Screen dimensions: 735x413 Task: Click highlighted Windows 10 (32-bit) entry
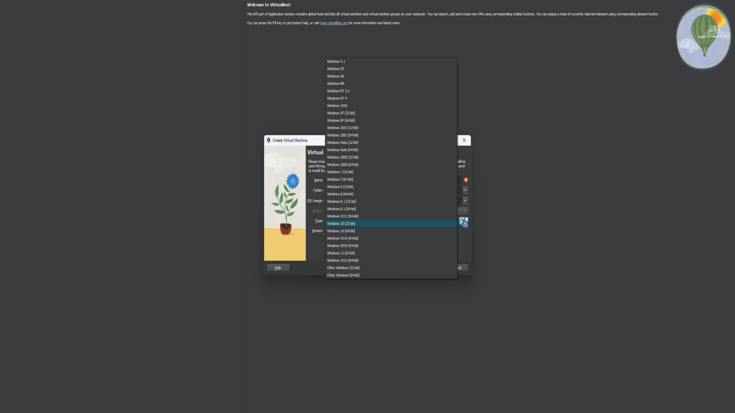(391, 223)
